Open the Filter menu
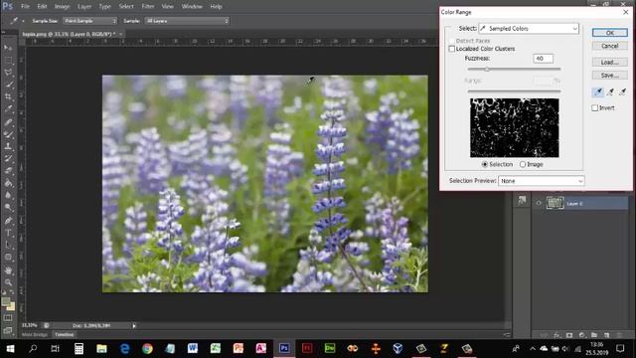 pos(148,7)
